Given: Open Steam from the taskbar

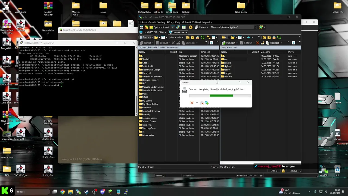Looking at the screenshot, I should point(86,192).
